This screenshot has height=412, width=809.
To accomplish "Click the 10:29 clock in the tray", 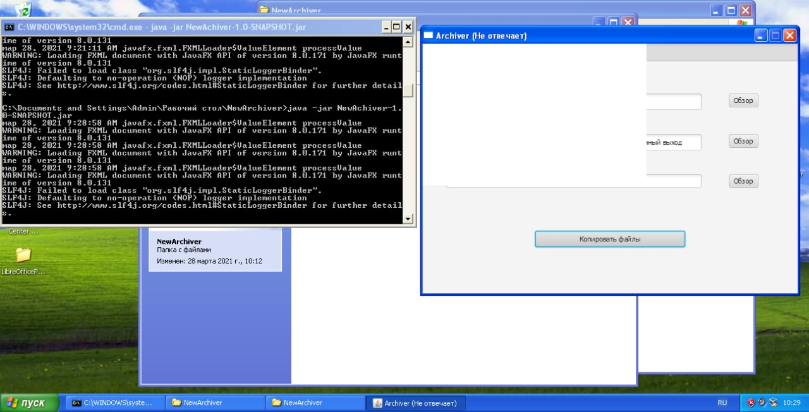I will 792,403.
